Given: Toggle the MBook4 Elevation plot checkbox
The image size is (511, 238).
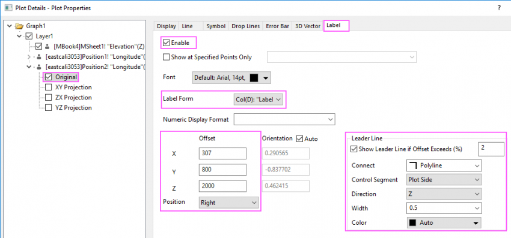Looking at the screenshot, I should pos(39,46).
